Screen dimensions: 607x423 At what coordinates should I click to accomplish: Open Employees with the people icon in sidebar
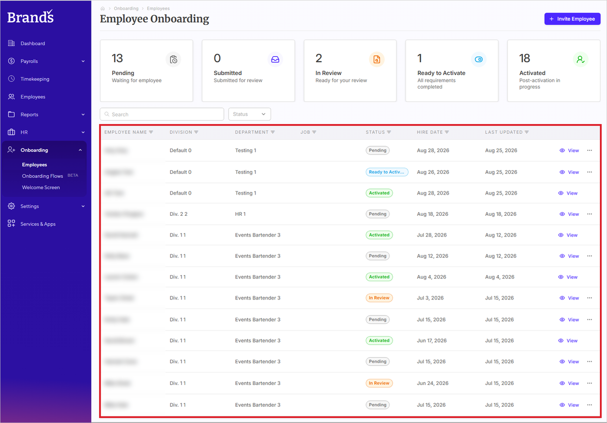pyautogui.click(x=11, y=97)
